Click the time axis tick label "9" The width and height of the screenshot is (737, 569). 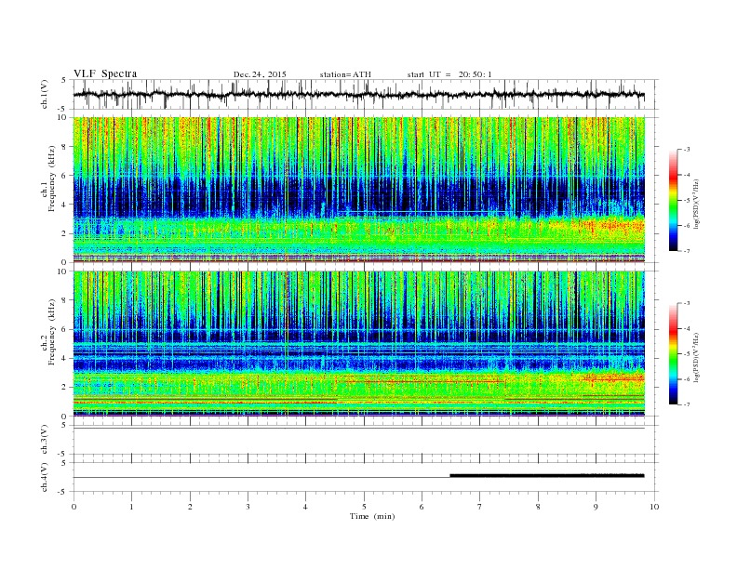(596, 507)
